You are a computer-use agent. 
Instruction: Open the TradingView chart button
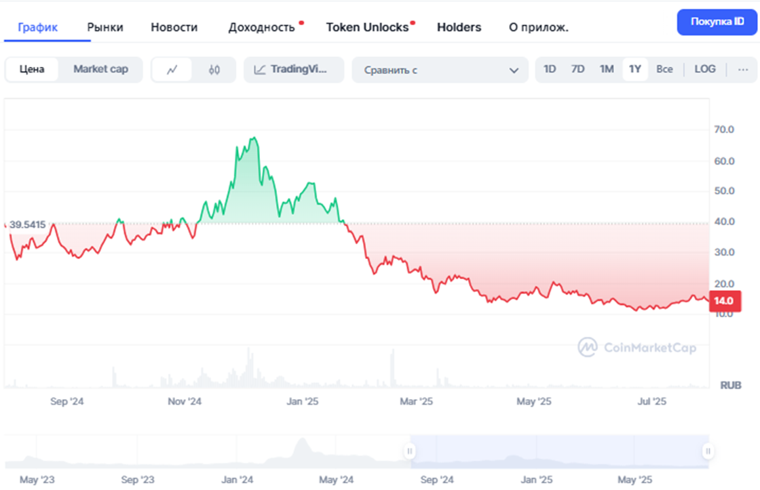(x=294, y=70)
